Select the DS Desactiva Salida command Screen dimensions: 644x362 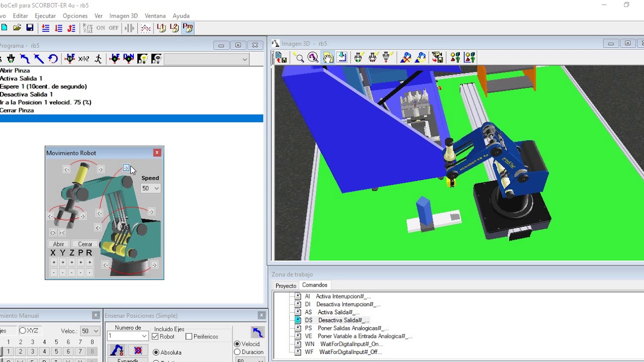[337, 320]
